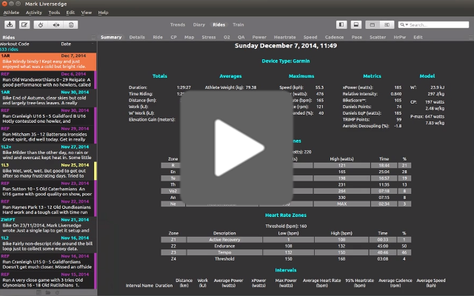Viewport: 474px width, 296px height.
Task: Toggle the sidebar visibility button
Action: pos(341,24)
